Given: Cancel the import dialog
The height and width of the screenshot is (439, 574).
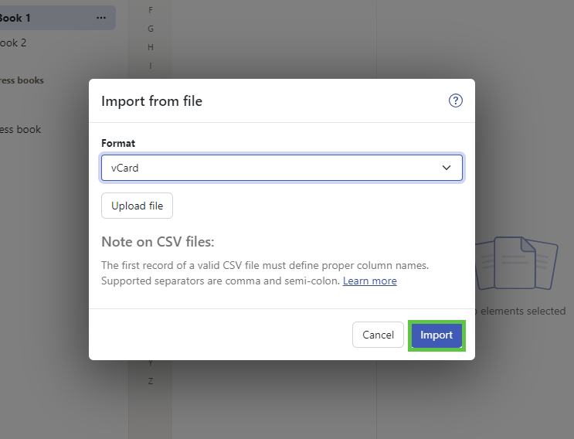Looking at the screenshot, I should click(x=378, y=335).
